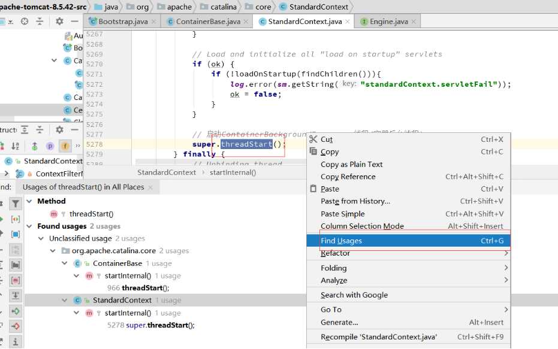558x349 pixels.
Task: Click the red arrow export icon in Find toolbar
Action: [16, 326]
